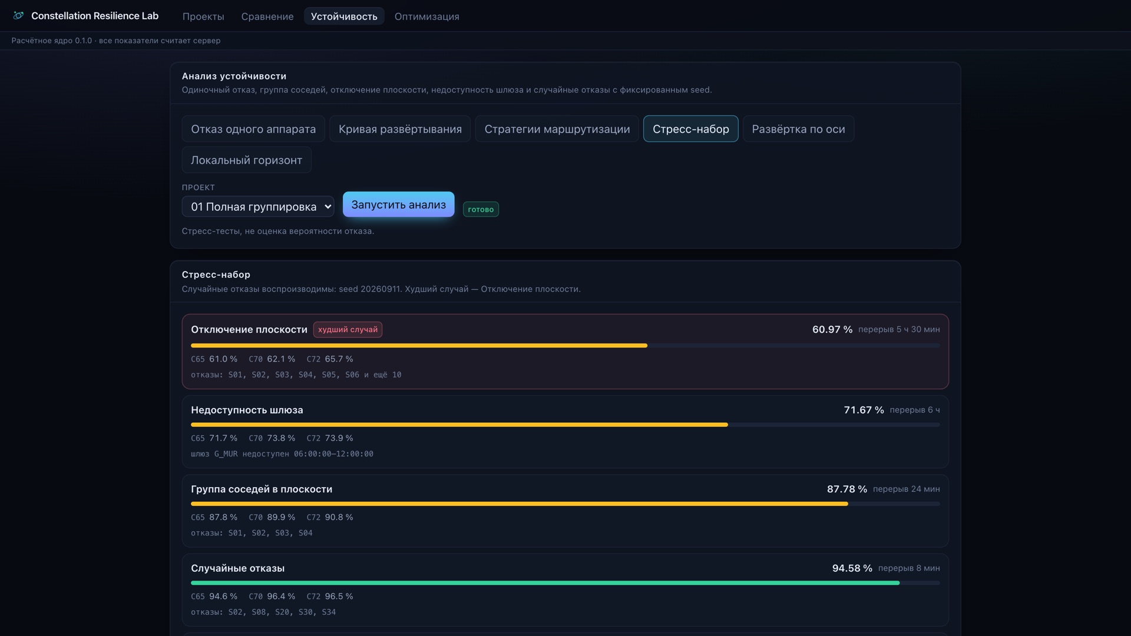
Task: Click the перерыв 24 мин label
Action: 907,489
